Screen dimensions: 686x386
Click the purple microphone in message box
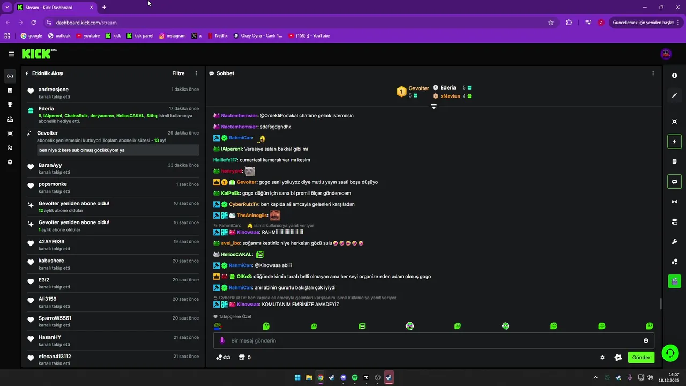[222, 340]
